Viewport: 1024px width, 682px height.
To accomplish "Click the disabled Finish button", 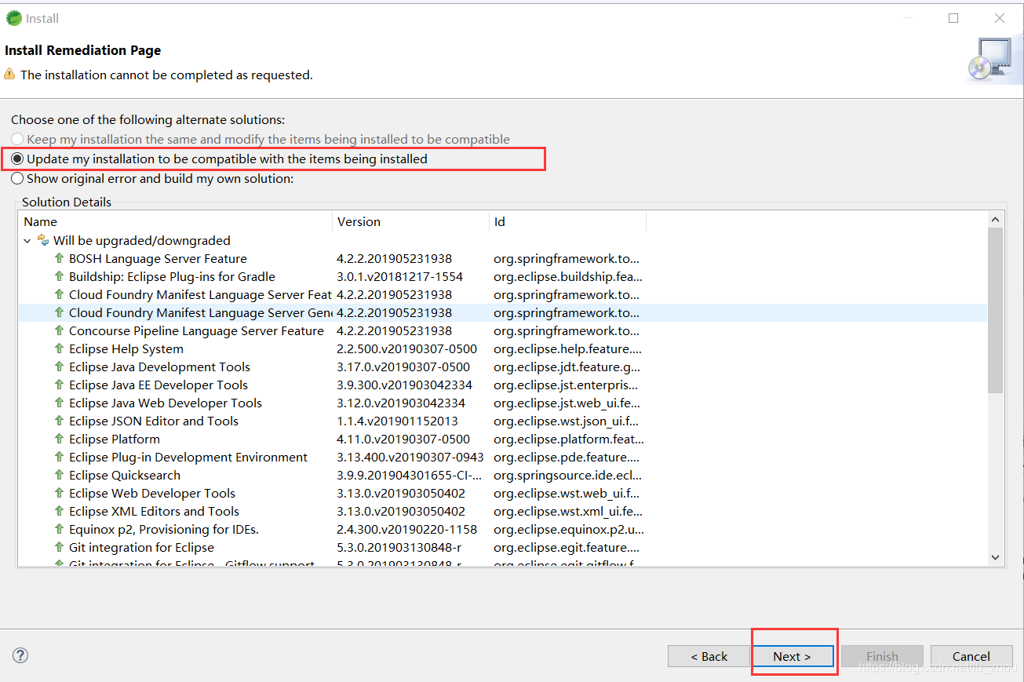I will coord(883,656).
